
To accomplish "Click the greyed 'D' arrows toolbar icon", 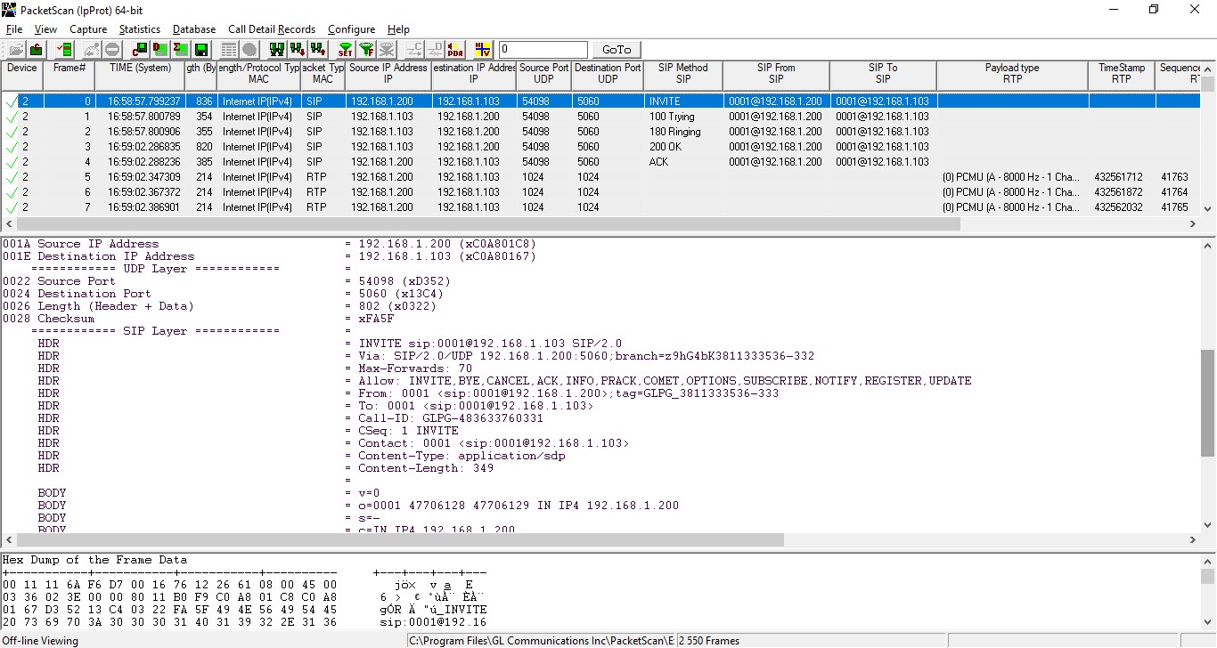I will [x=435, y=50].
